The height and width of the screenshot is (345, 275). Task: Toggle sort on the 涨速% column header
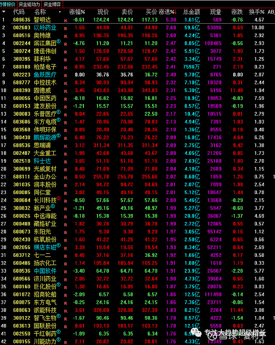tap(168, 12)
